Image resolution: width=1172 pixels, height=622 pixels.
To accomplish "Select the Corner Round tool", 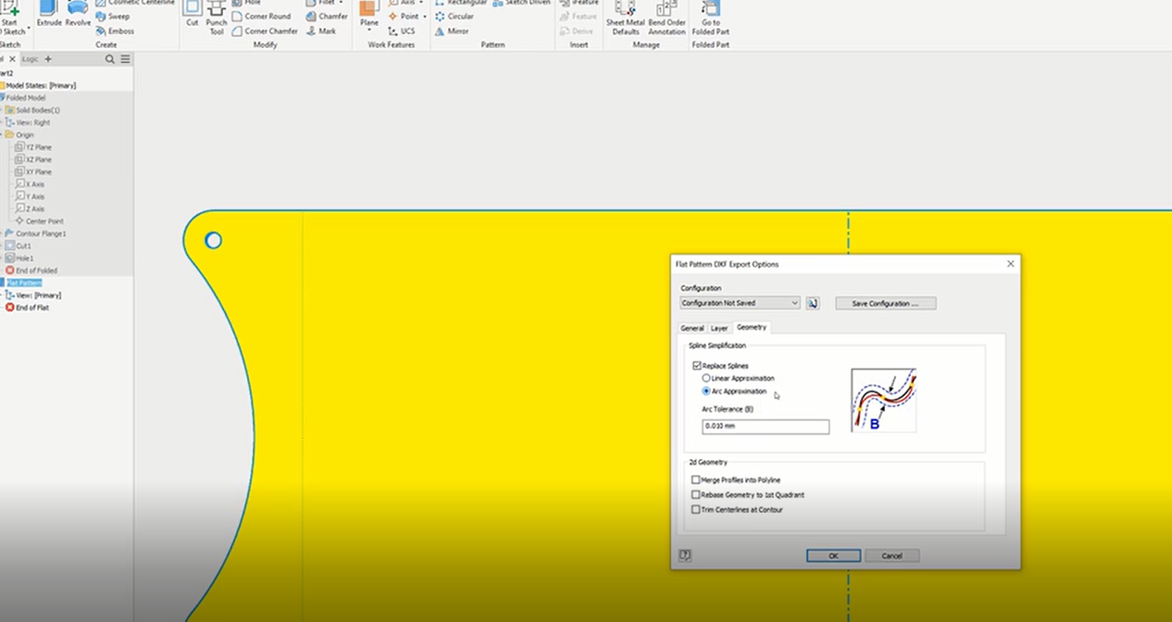I will [261, 17].
